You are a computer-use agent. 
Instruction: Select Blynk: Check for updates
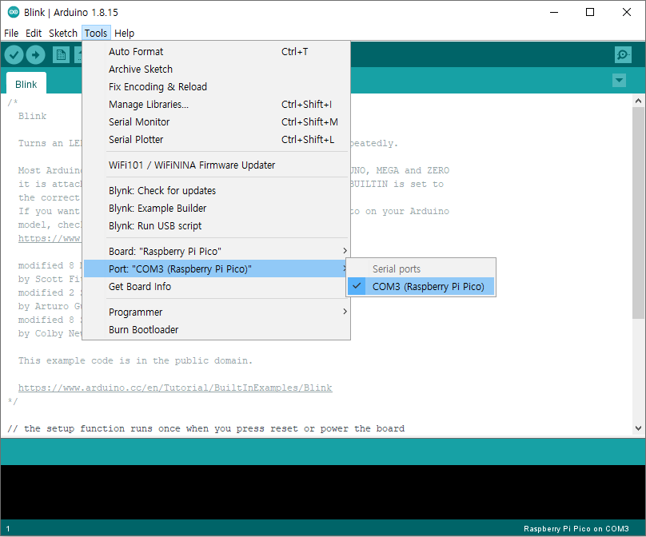[216, 191]
